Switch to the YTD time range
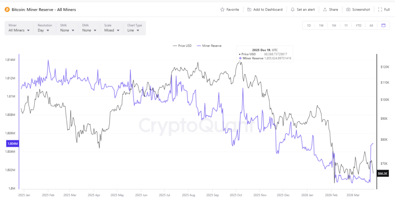Image resolution: width=395 pixels, height=200 pixels. (x=358, y=25)
